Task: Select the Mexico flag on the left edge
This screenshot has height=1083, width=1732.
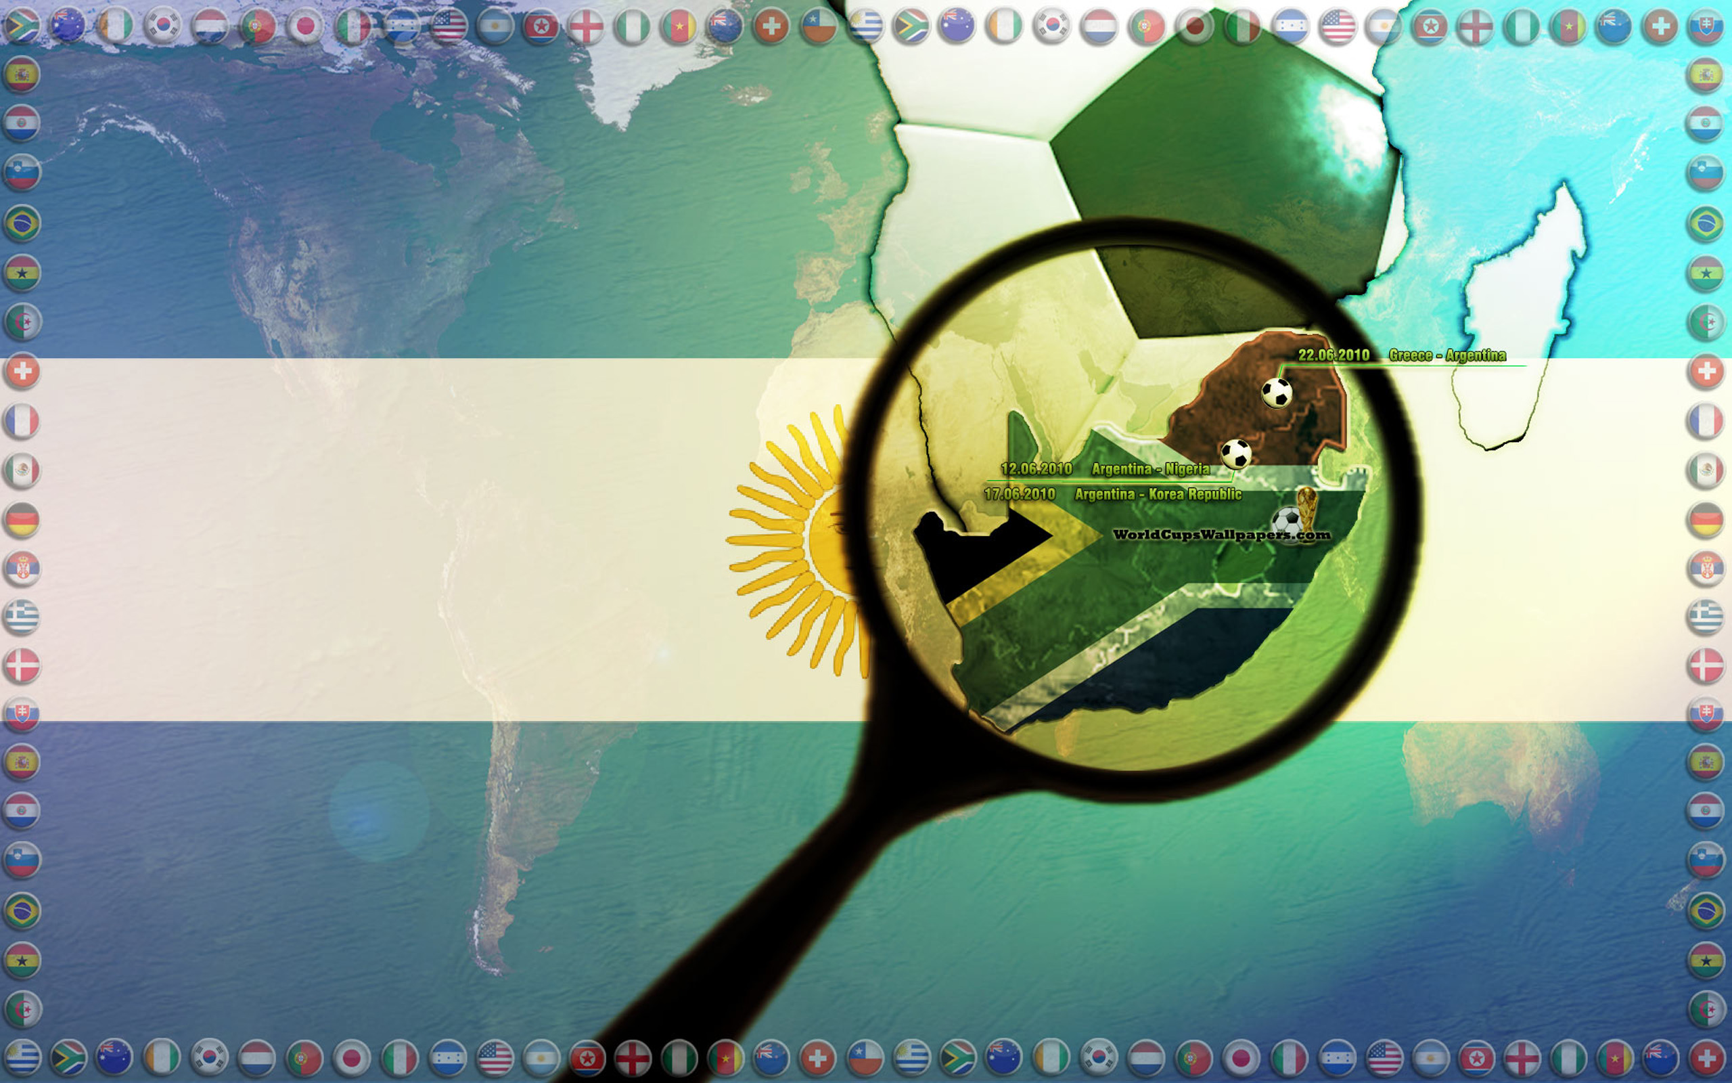Action: (22, 470)
